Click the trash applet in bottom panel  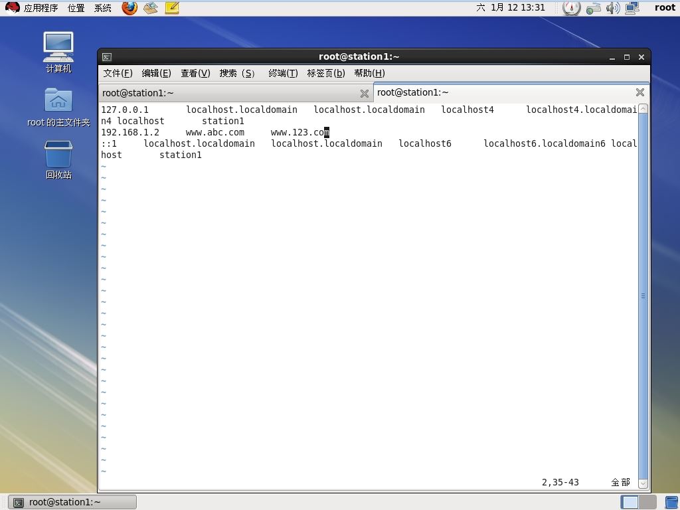point(672,502)
